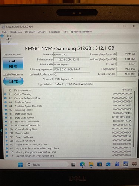The height and width of the screenshot is (186, 139).
Task: Click the Gut 98 % health status button
Action: (x=13, y=64)
